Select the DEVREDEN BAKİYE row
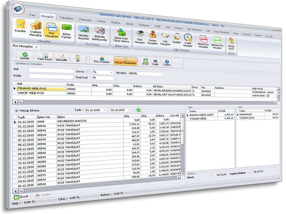The image size is (286, 214). [97, 121]
